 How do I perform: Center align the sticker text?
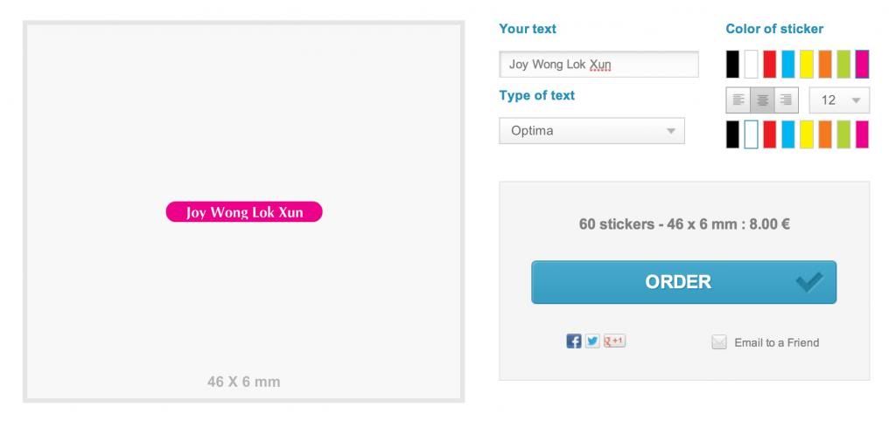(762, 100)
